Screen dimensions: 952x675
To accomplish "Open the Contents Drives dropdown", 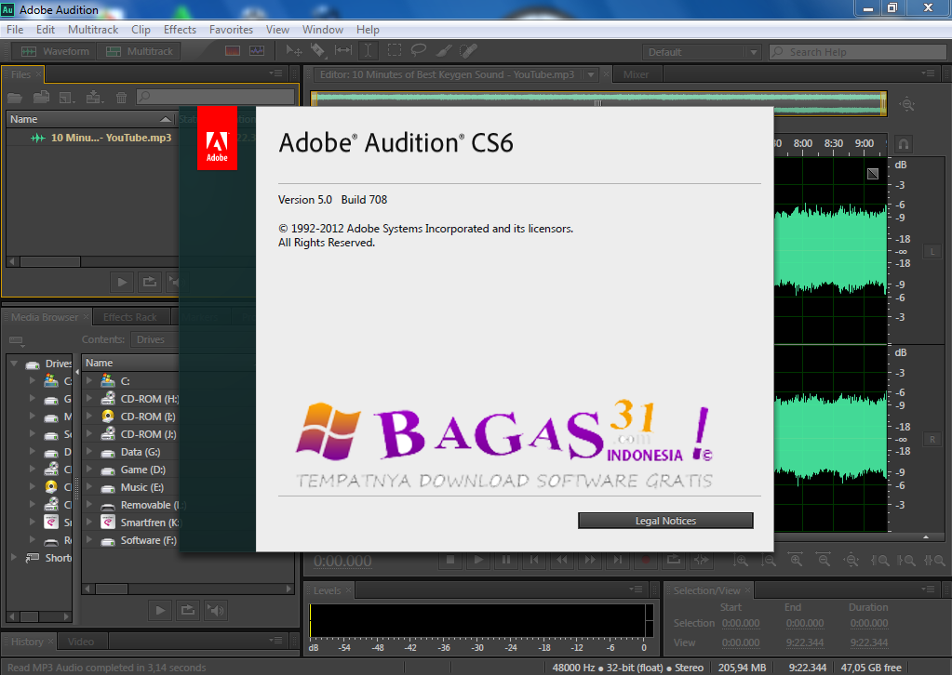I will click(x=155, y=339).
